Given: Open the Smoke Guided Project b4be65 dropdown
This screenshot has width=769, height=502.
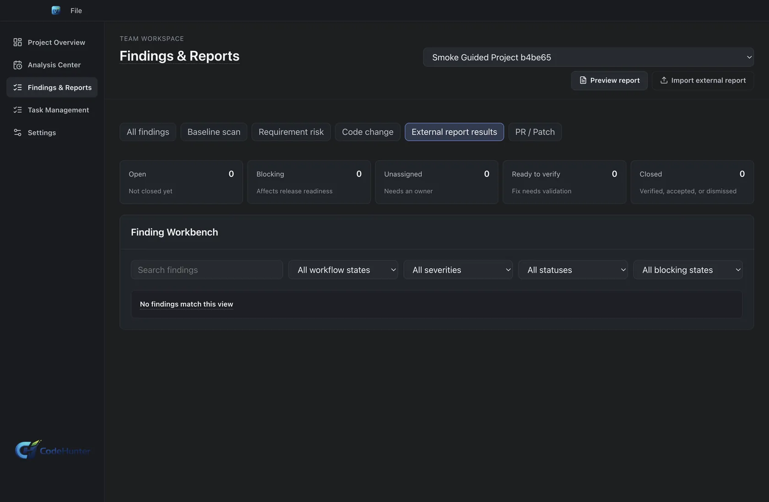Looking at the screenshot, I should [588, 57].
